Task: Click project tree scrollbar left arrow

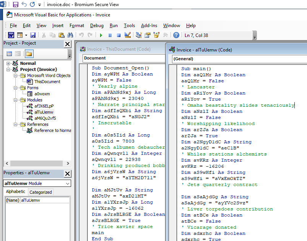Action: (7, 163)
